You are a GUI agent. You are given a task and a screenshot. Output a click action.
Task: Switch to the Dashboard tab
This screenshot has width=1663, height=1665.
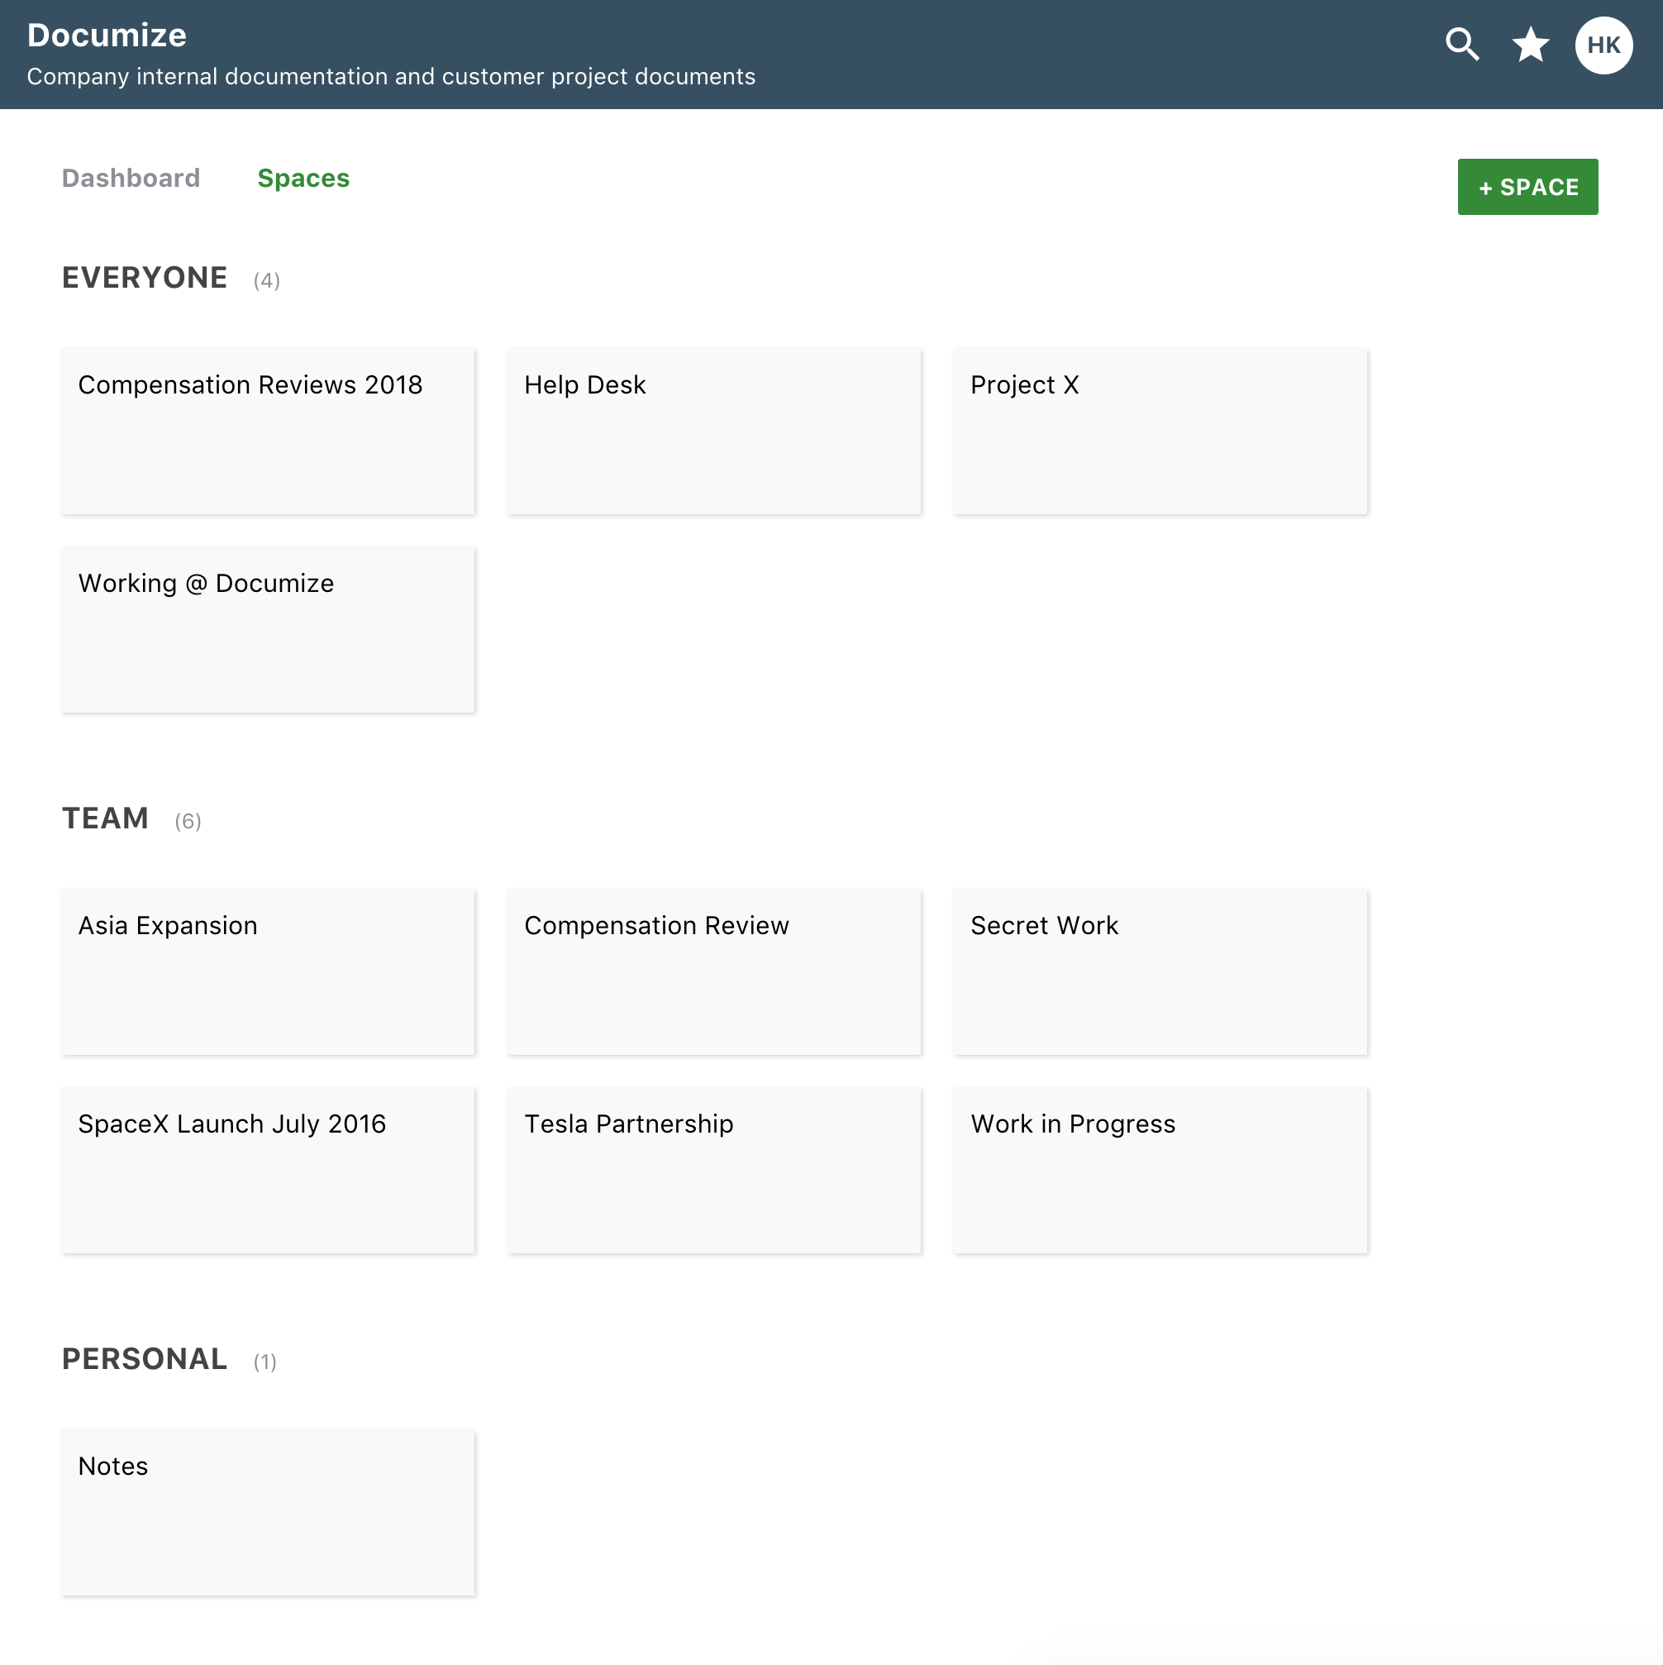[131, 179]
